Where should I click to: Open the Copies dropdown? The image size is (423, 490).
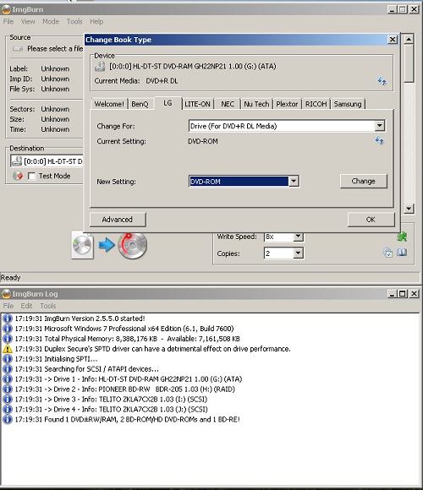(298, 253)
